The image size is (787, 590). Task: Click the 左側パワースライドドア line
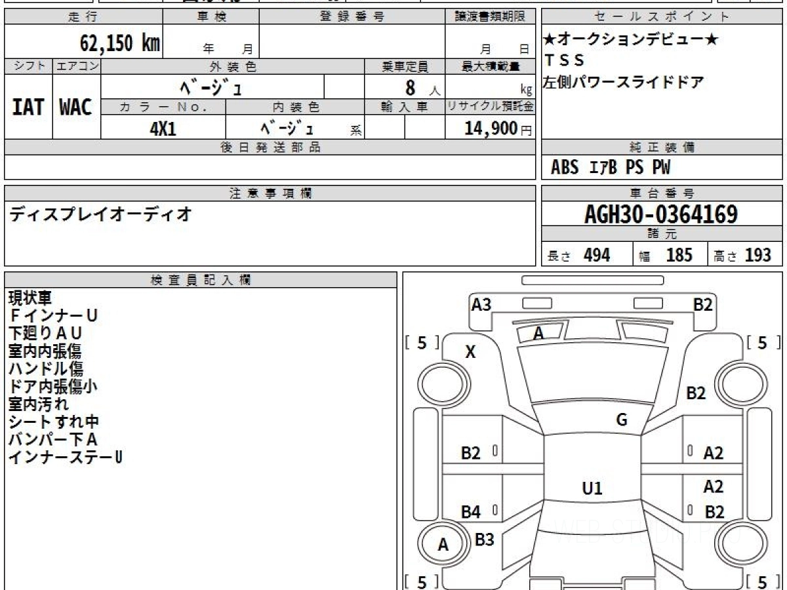pos(624,83)
